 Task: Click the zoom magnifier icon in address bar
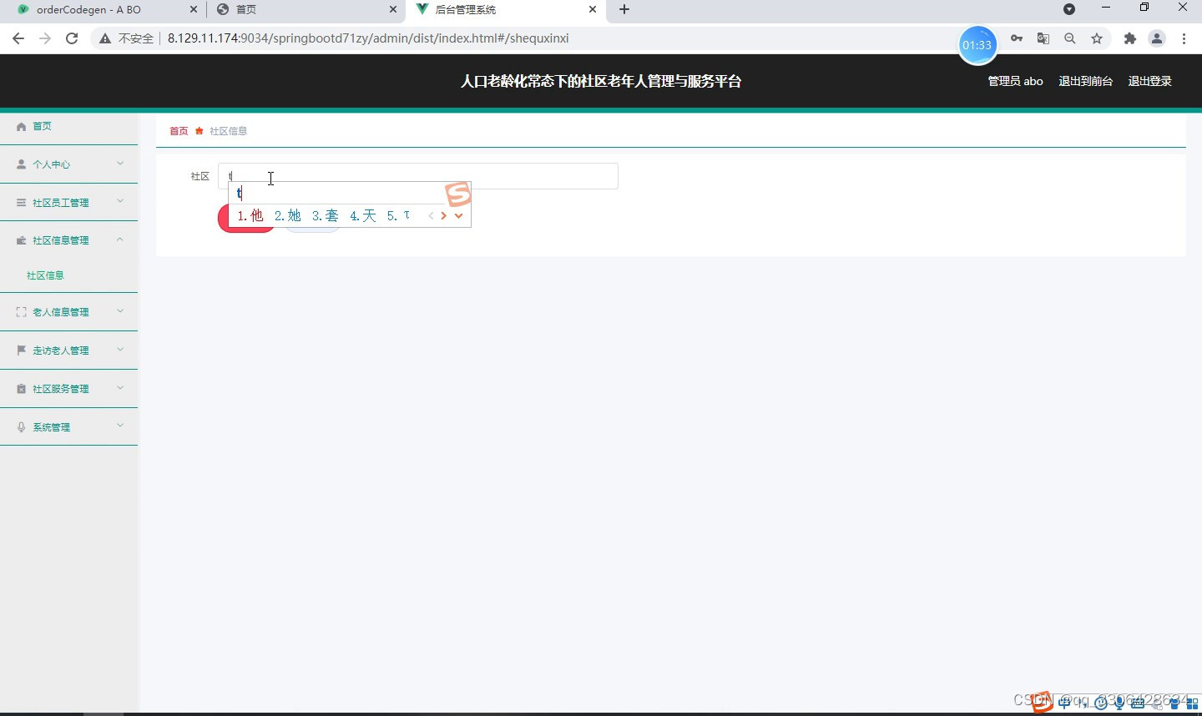tap(1070, 38)
